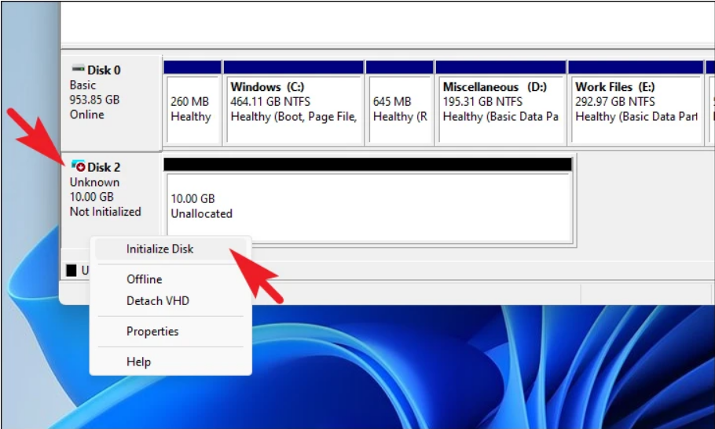Image resolution: width=715 pixels, height=429 pixels.
Task: Pick Detach VHD from the context menu
Action: [x=157, y=301]
